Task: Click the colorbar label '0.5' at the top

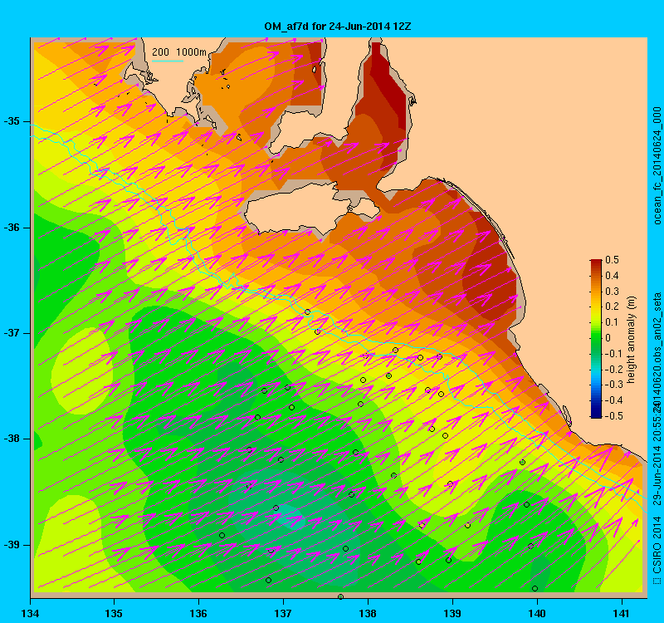Action: tap(613, 260)
